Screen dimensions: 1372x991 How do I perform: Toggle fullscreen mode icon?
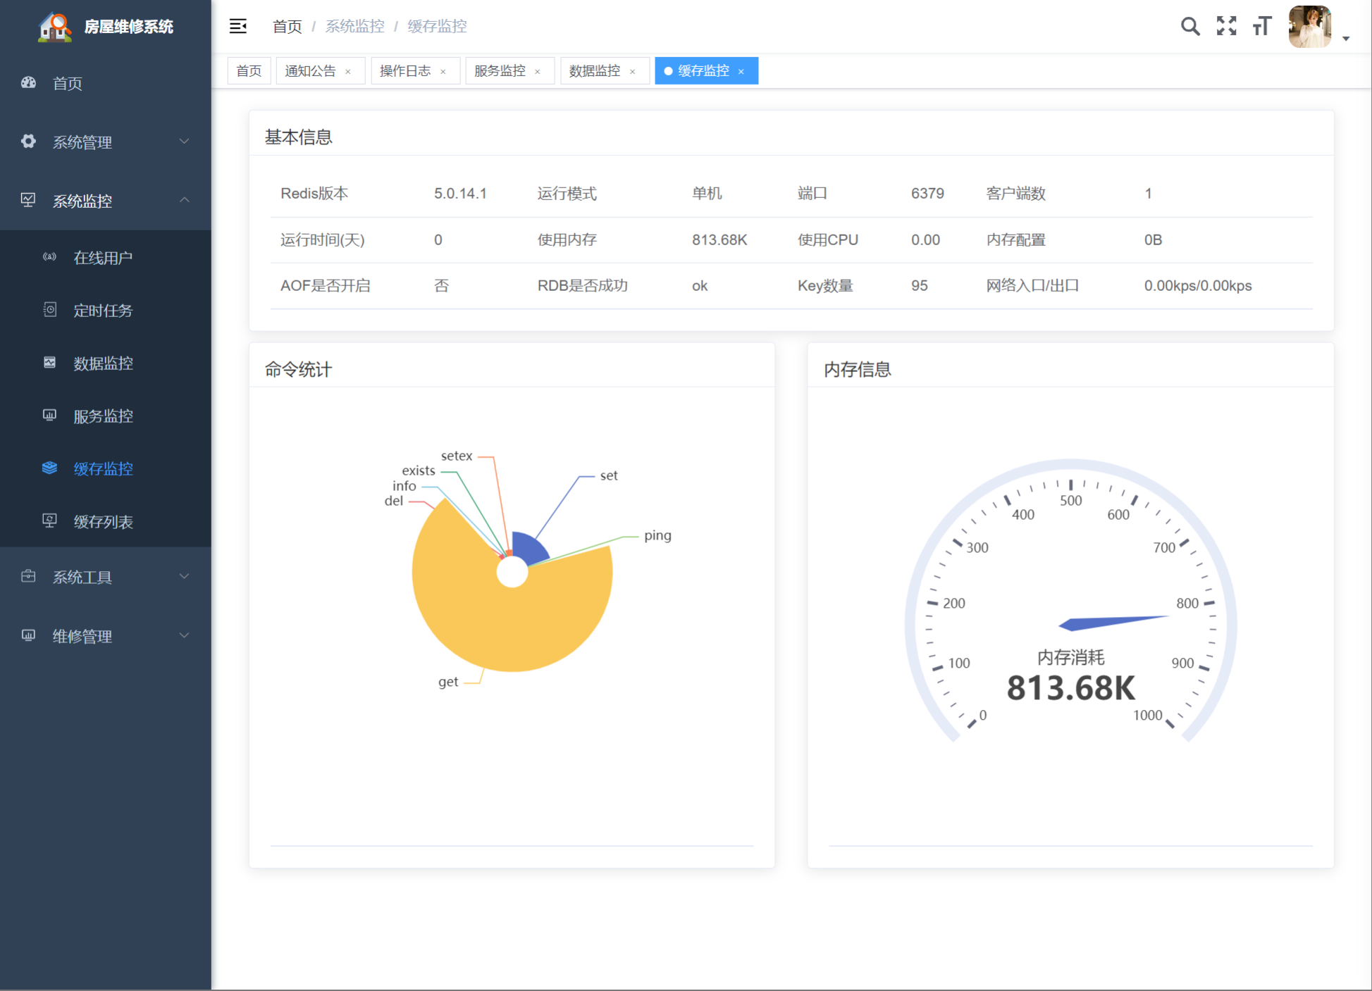1226,27
